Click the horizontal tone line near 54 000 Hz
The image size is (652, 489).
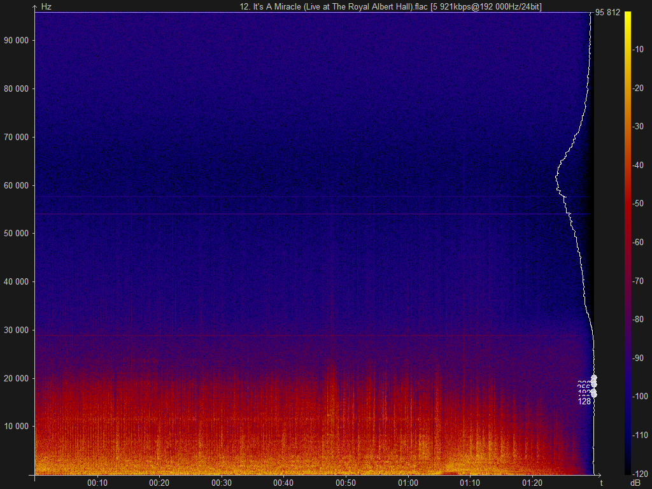313,214
